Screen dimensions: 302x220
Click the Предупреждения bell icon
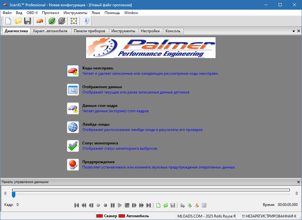(x=72, y=165)
